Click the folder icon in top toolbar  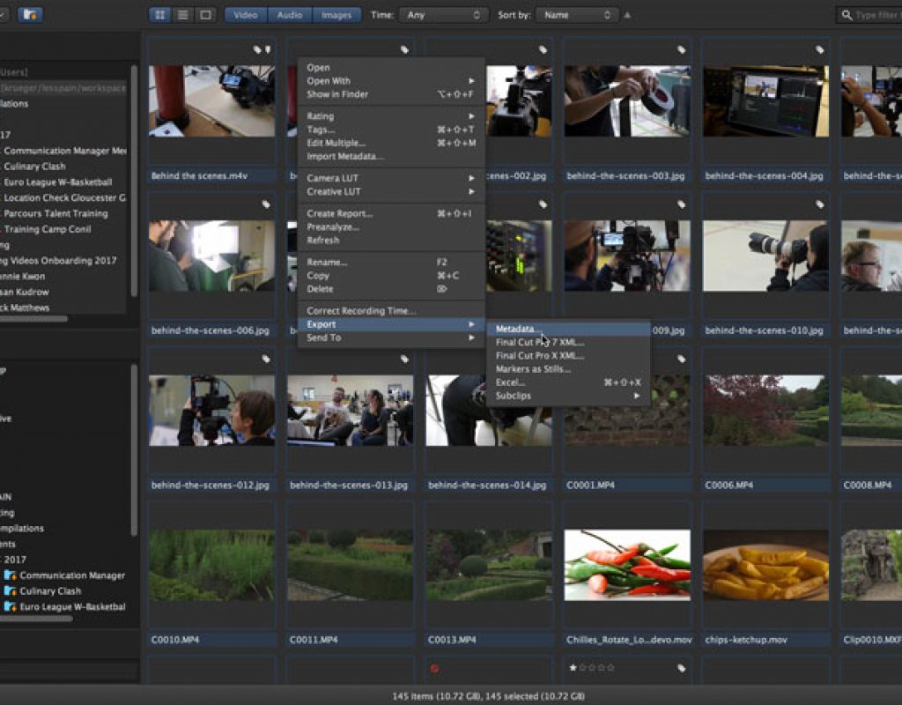pos(30,15)
